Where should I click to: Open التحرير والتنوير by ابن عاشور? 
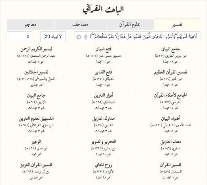pos(103,142)
